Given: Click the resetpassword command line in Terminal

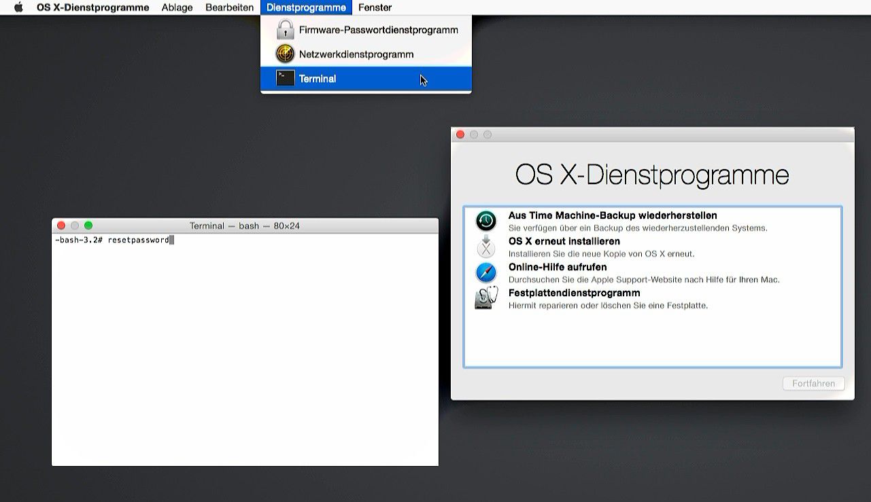Looking at the screenshot, I should [x=114, y=240].
